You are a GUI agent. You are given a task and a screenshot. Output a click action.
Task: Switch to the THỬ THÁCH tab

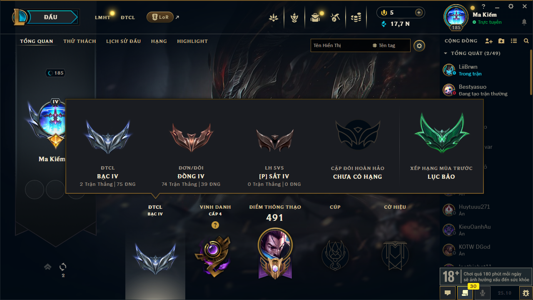click(80, 41)
